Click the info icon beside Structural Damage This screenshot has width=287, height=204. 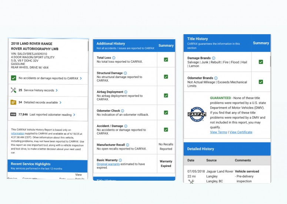[x=126, y=73]
